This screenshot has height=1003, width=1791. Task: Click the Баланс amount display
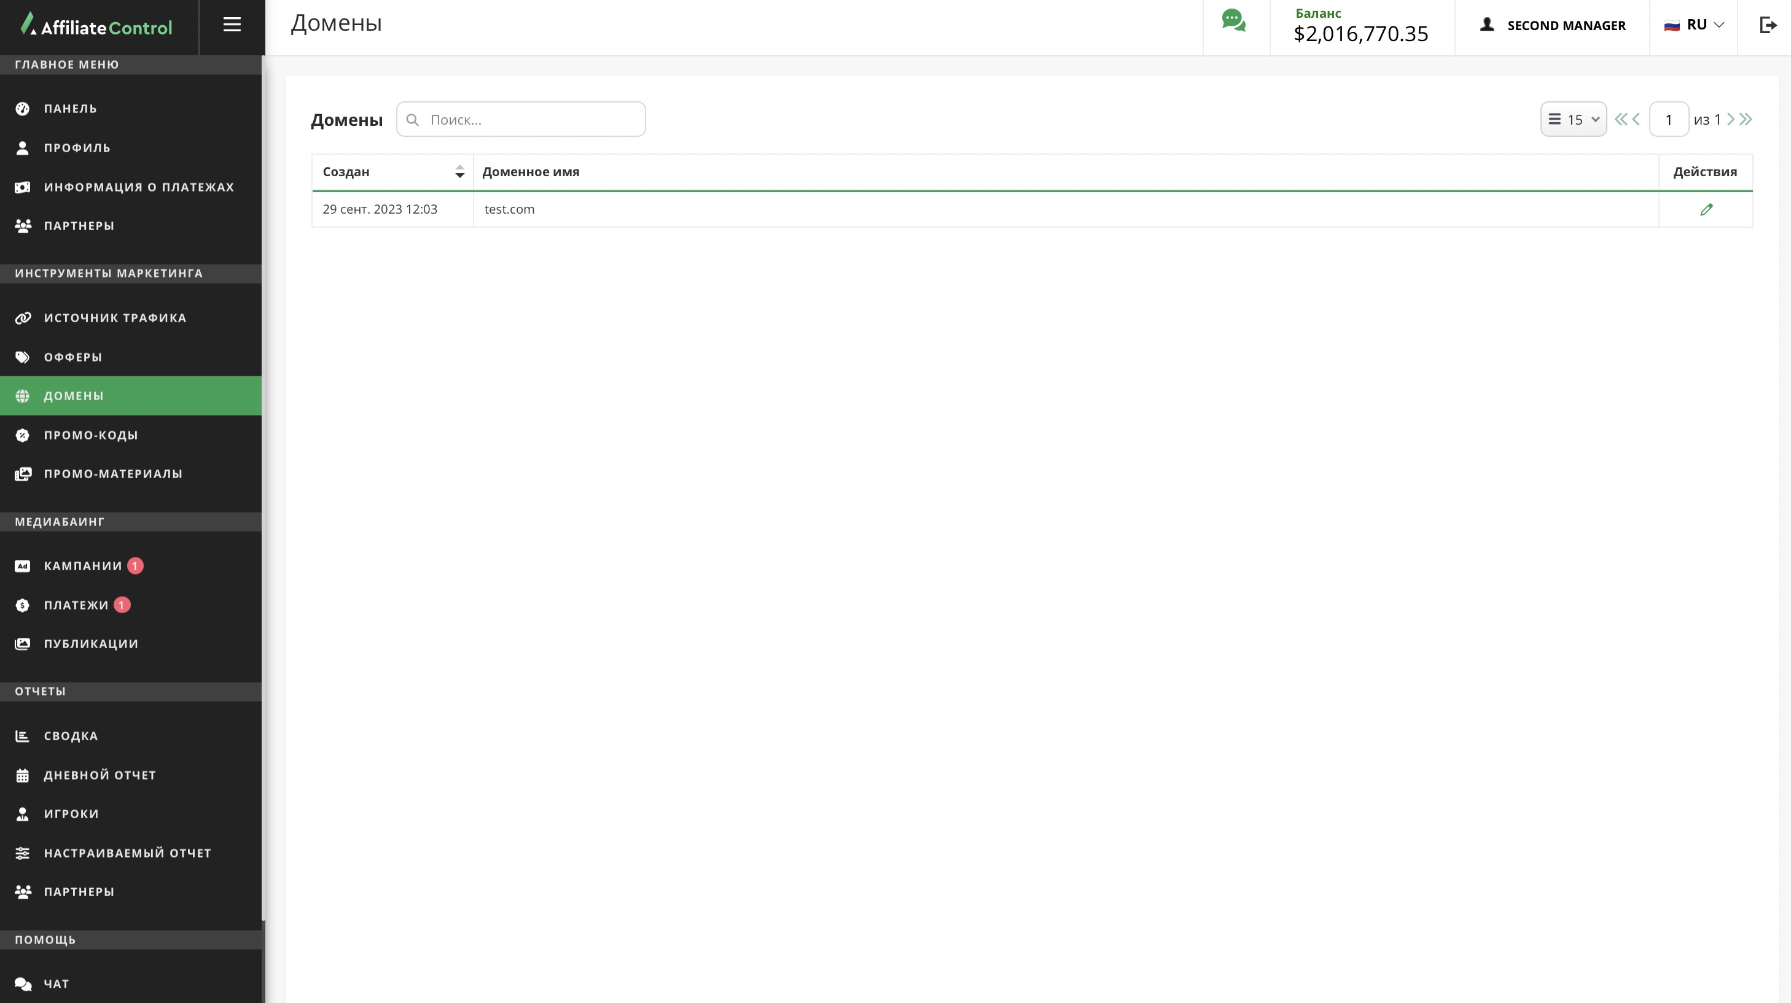[x=1360, y=33]
